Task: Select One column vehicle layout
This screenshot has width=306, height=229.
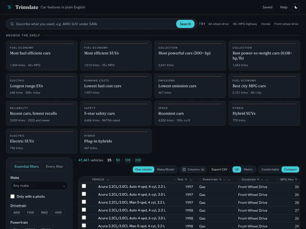Action: pyautogui.click(x=144, y=169)
